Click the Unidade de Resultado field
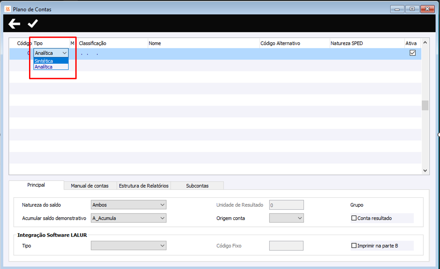This screenshot has width=440, height=269. point(286,205)
